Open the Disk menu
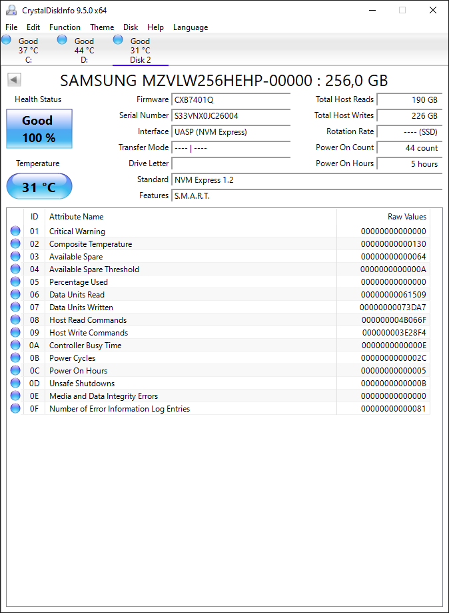This screenshot has height=613, width=449. [131, 27]
